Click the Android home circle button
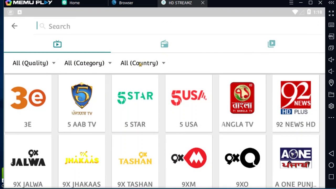Screen dimensions: 336x189 pyautogui.click(x=331, y=165)
